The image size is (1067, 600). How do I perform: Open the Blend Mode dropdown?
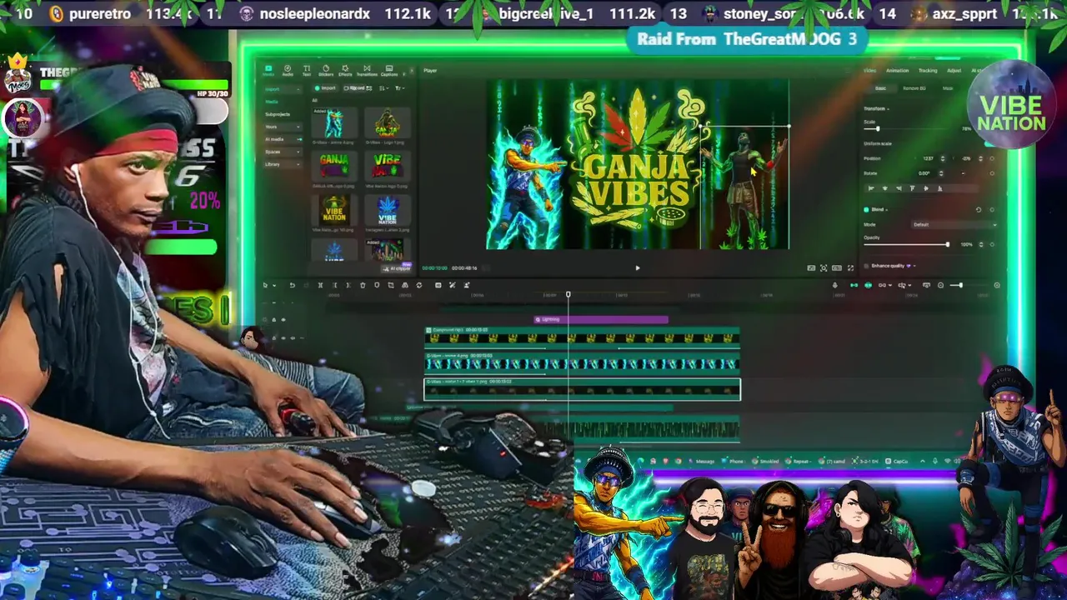(954, 224)
